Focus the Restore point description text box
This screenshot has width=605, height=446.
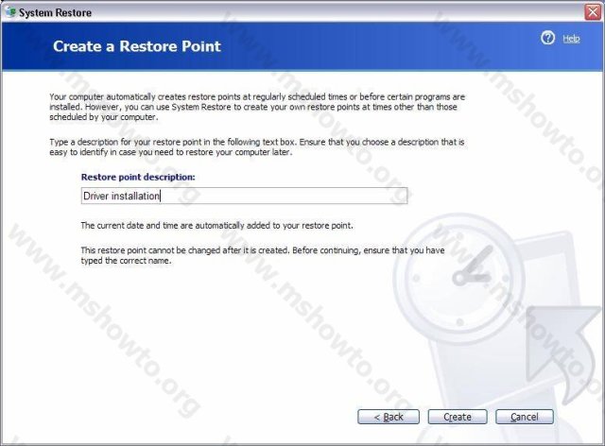(244, 196)
